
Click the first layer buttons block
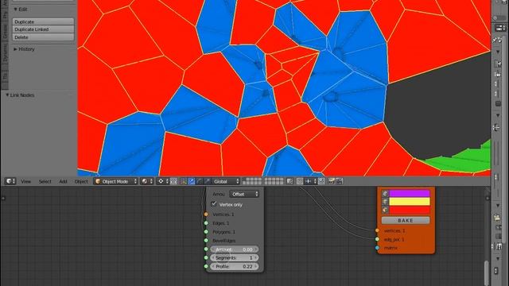(x=252, y=181)
